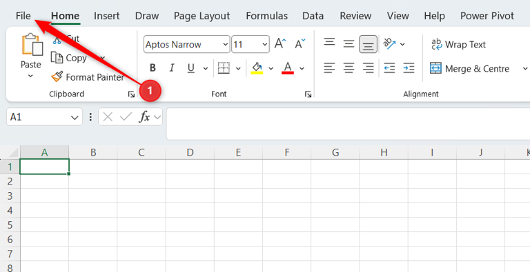Click formula bar vertical dots handle
The width and height of the screenshot is (530, 272).
point(90,117)
